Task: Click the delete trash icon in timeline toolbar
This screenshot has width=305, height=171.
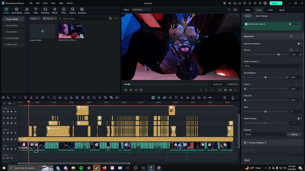Action: click(26, 98)
